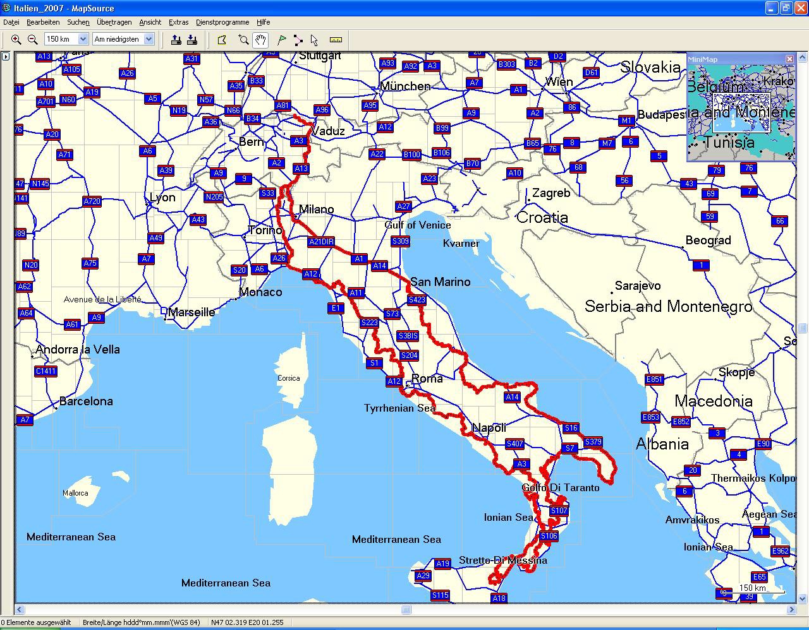Choose the arrow selection tool
This screenshot has height=630, width=809.
click(314, 40)
